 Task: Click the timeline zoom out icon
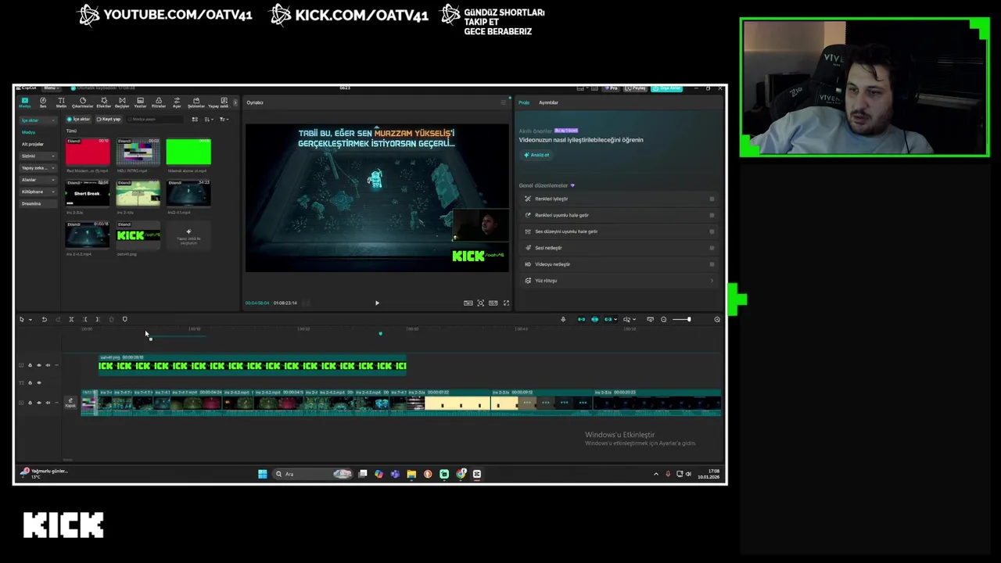(663, 319)
